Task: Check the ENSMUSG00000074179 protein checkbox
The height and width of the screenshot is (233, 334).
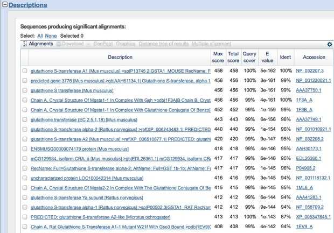Action: pyautogui.click(x=25, y=149)
